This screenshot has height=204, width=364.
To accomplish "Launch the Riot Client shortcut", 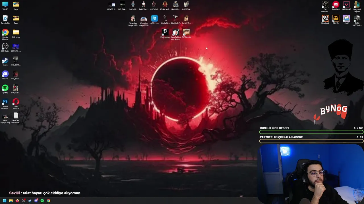I will 336,6.
